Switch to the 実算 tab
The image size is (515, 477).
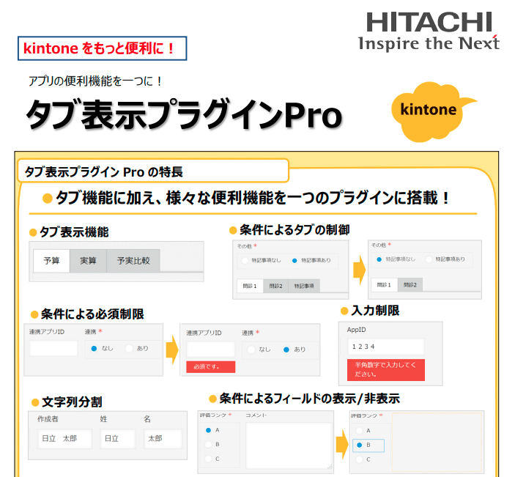pos(88,261)
